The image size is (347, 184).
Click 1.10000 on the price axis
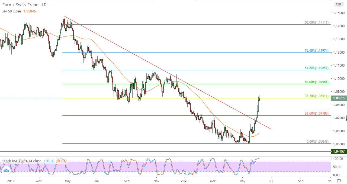[x=339, y=79]
